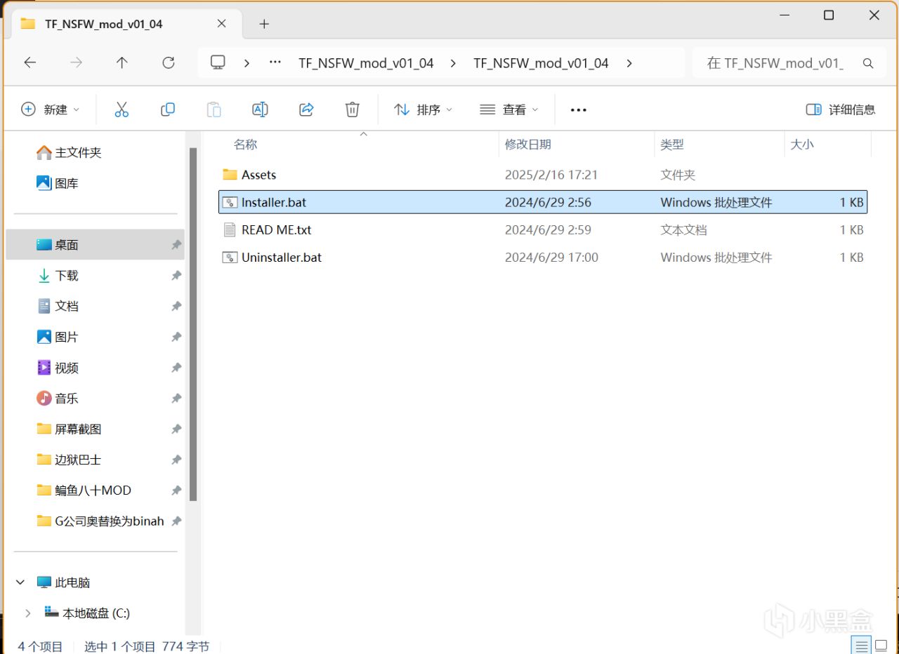This screenshot has width=899, height=654.
Task: Sort by 类型 column header
Action: (x=672, y=145)
